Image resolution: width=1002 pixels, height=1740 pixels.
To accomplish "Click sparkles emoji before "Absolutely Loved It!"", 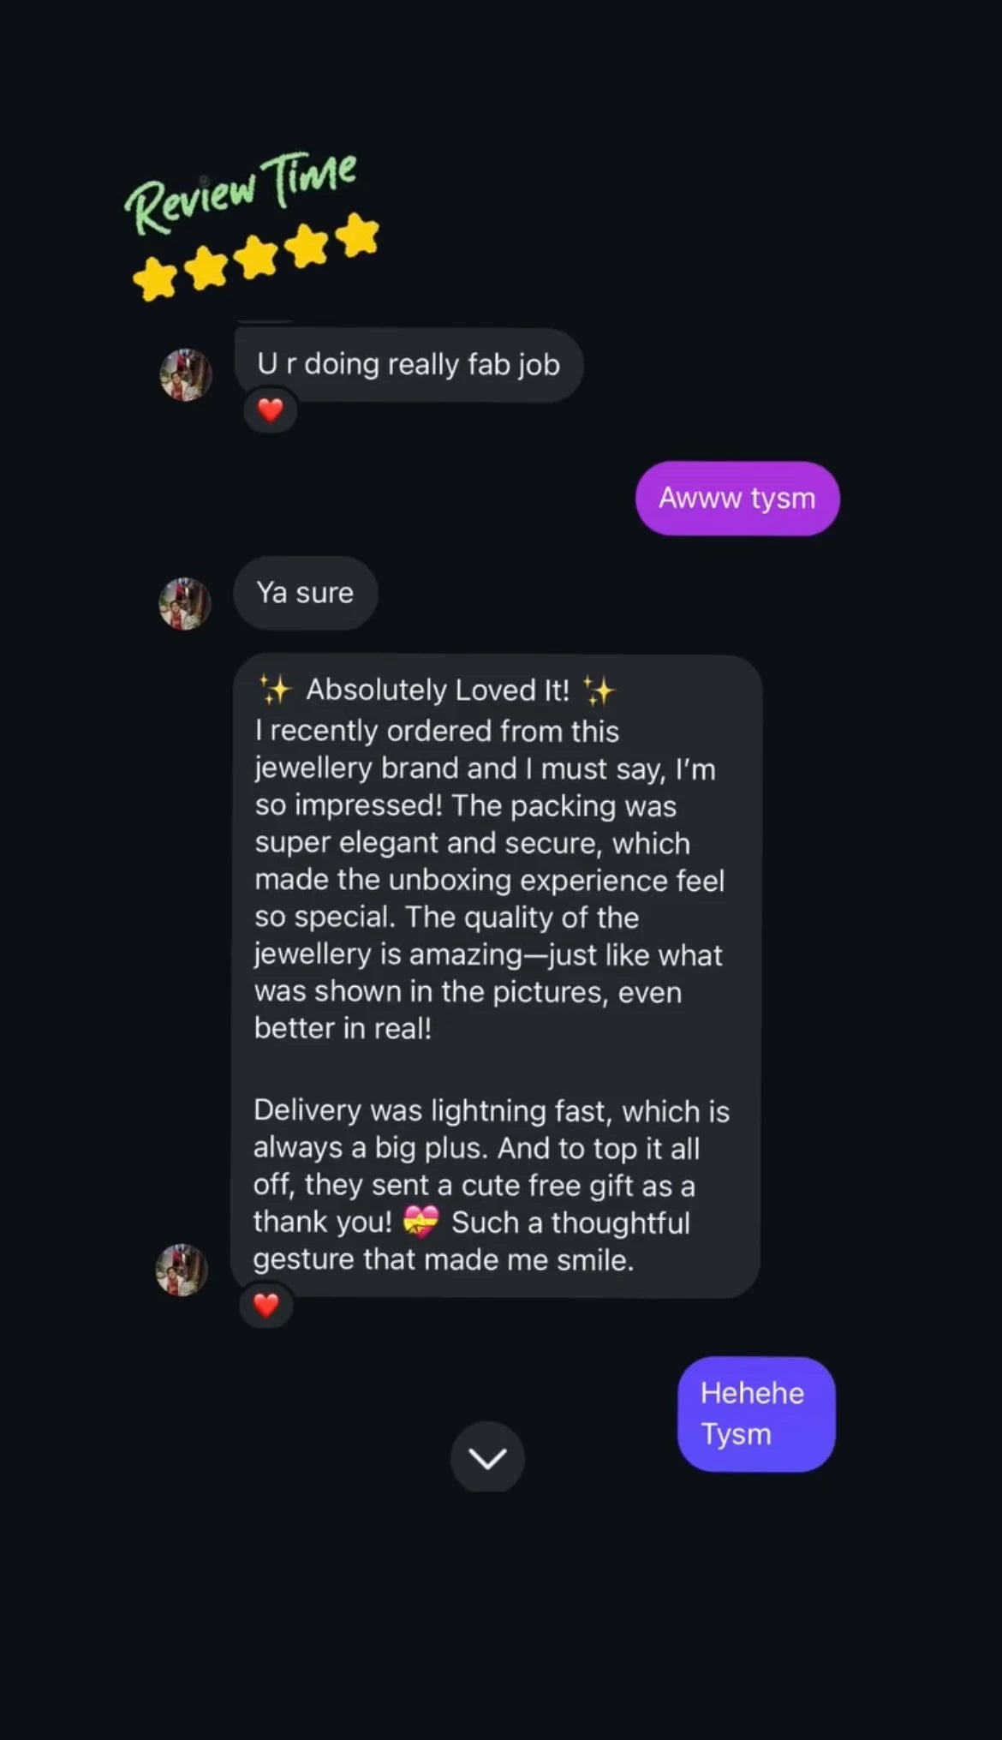I will [275, 690].
